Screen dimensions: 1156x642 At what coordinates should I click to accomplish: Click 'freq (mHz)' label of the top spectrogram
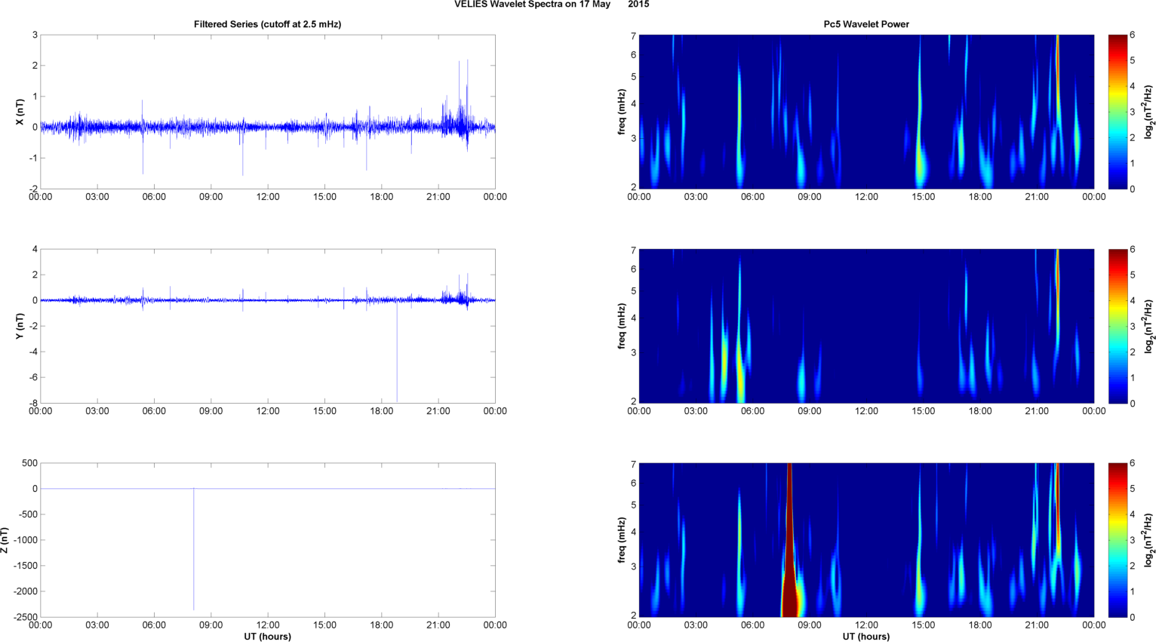click(x=621, y=112)
